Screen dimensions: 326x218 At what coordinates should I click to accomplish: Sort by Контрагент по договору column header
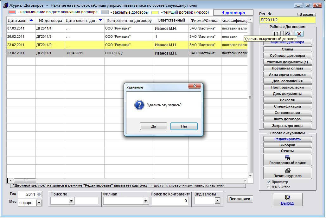129,20
